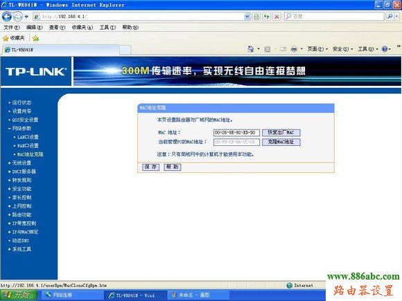Click the Home icon in command bar
The width and height of the screenshot is (402, 301).
[251, 49]
